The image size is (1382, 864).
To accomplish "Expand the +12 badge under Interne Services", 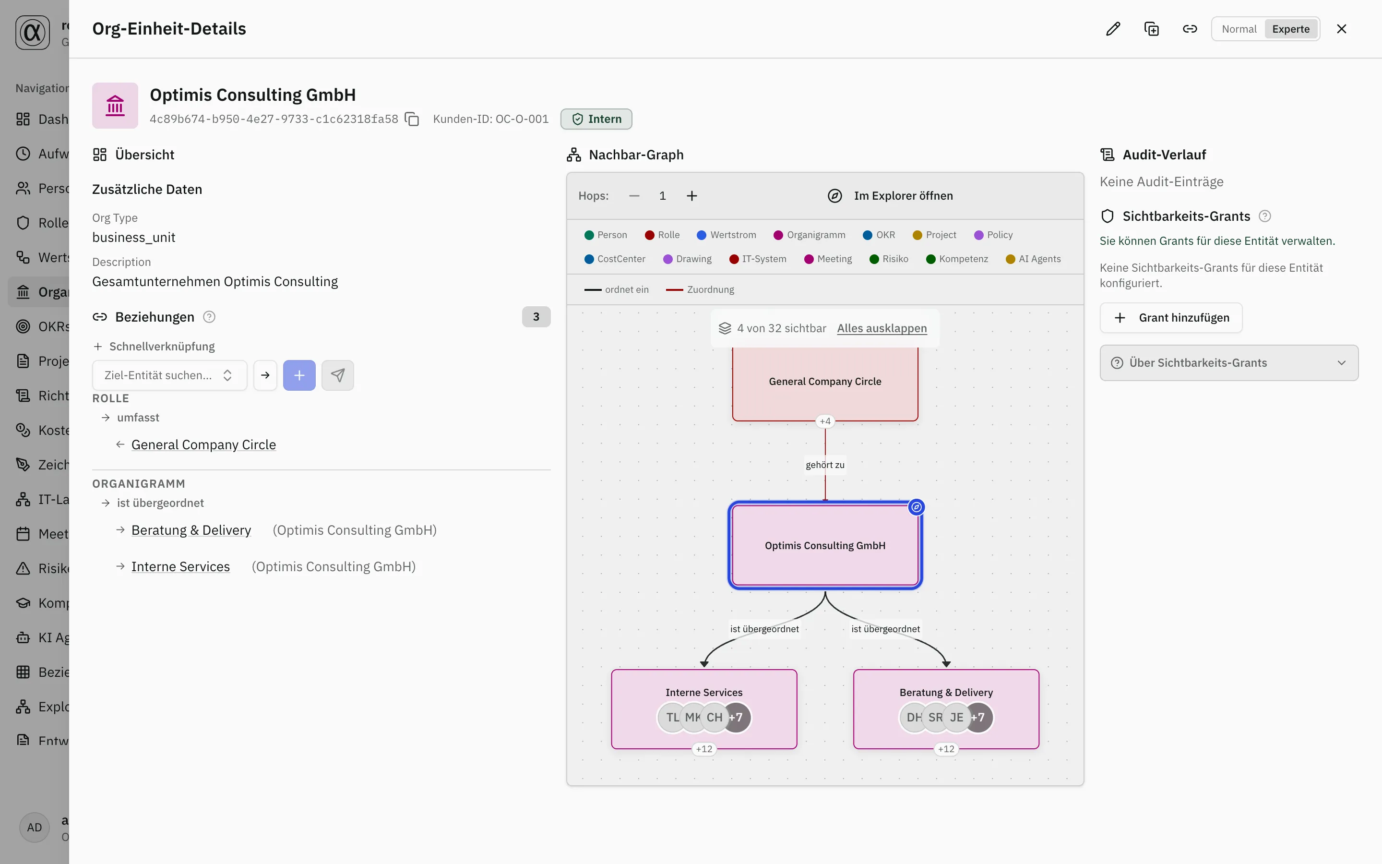I will tap(704, 749).
